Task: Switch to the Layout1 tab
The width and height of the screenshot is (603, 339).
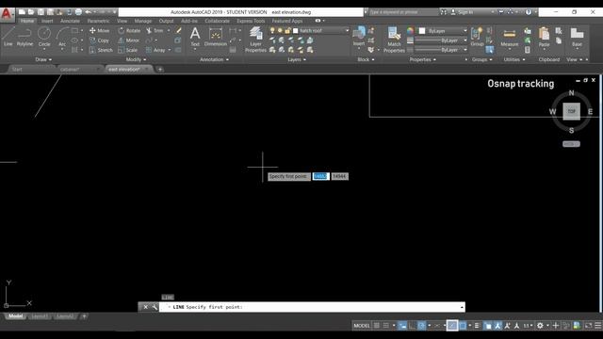Action: pyautogui.click(x=40, y=316)
